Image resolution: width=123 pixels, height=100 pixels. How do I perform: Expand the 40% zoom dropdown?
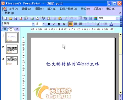117,18
